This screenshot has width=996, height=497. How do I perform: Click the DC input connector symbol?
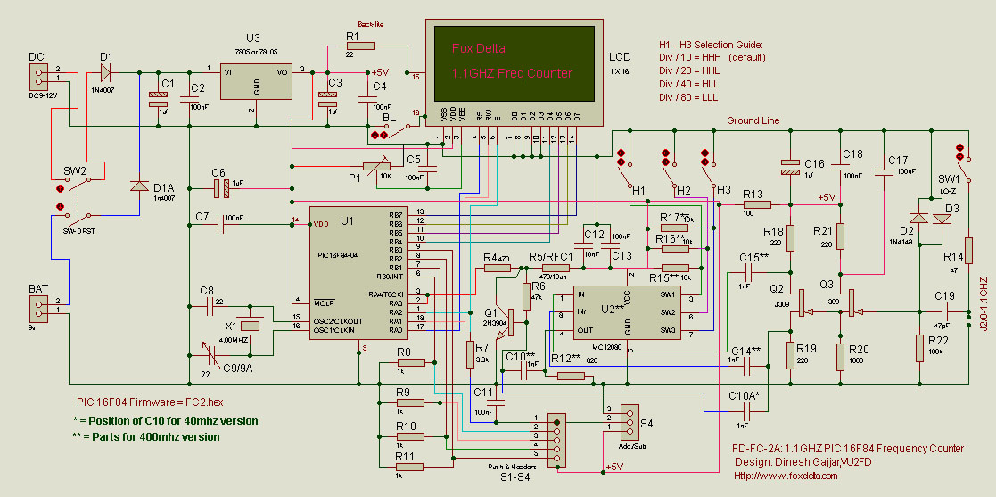pos(38,77)
